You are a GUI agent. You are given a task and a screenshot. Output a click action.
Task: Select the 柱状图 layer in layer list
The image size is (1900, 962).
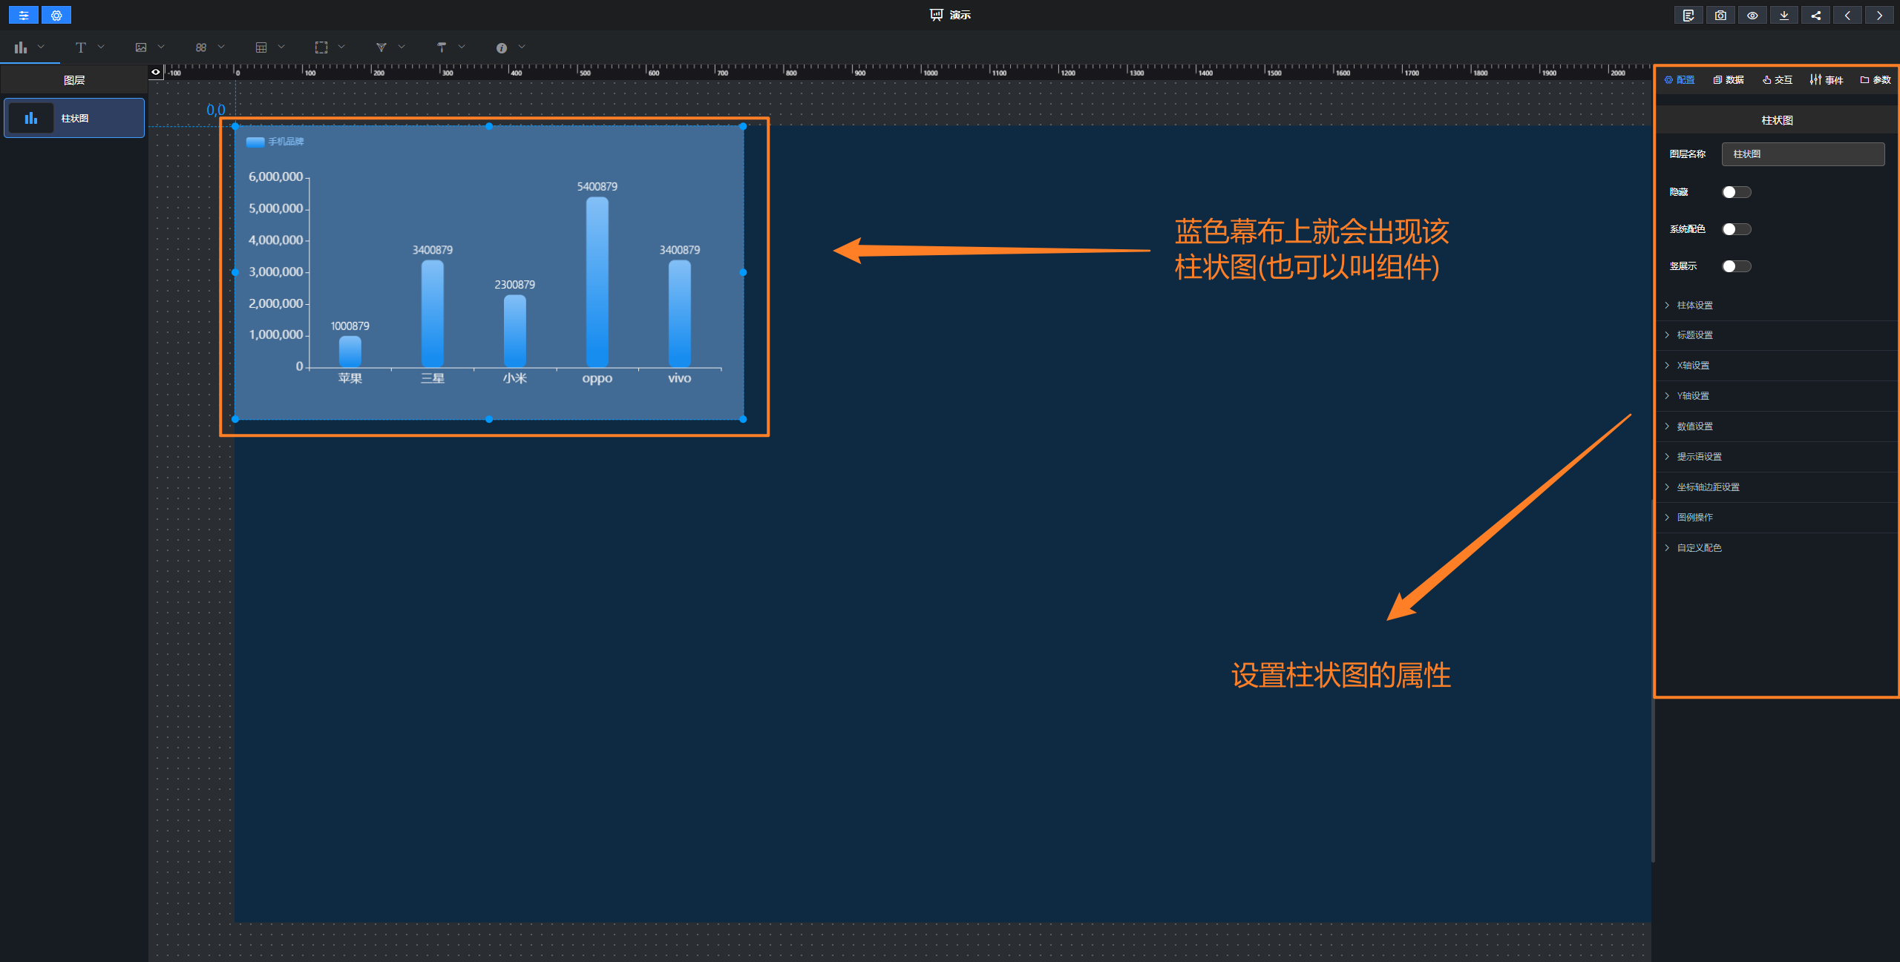74,119
